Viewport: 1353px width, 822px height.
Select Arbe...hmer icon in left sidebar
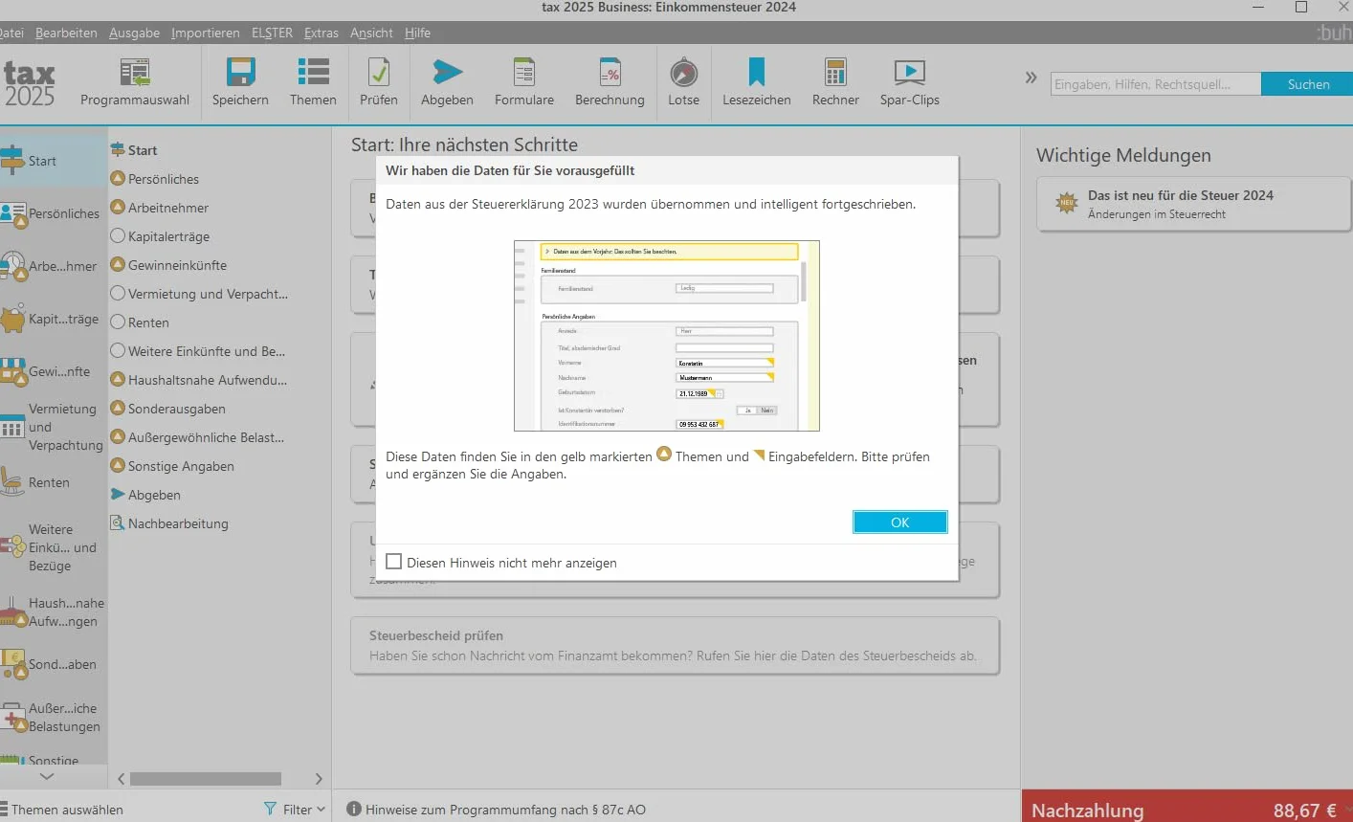point(12,266)
